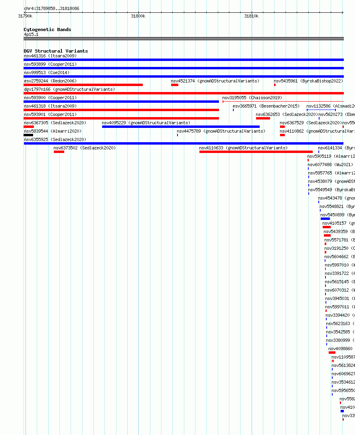Open nsv4543478 variant label
The height and width of the screenshot is (435, 355).
pos(336,198)
